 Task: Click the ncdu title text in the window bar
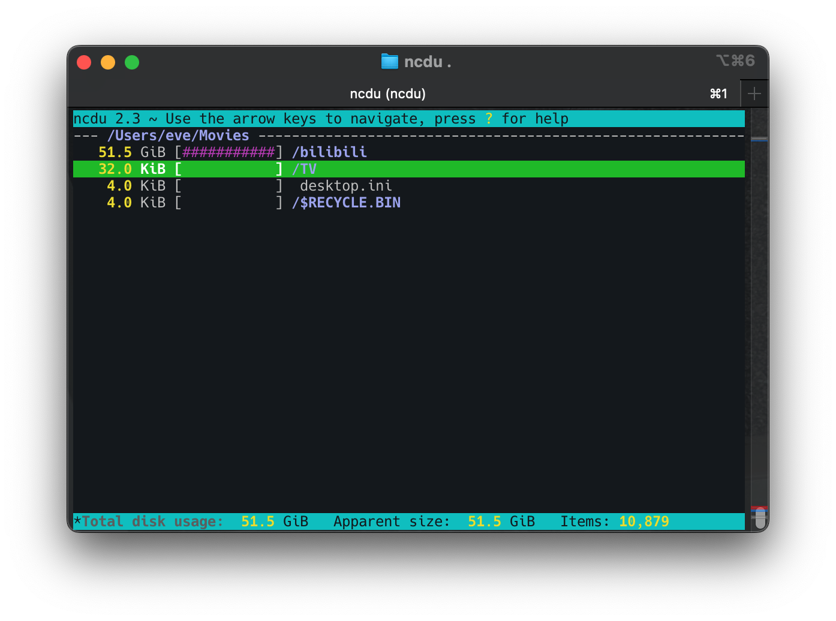click(427, 61)
